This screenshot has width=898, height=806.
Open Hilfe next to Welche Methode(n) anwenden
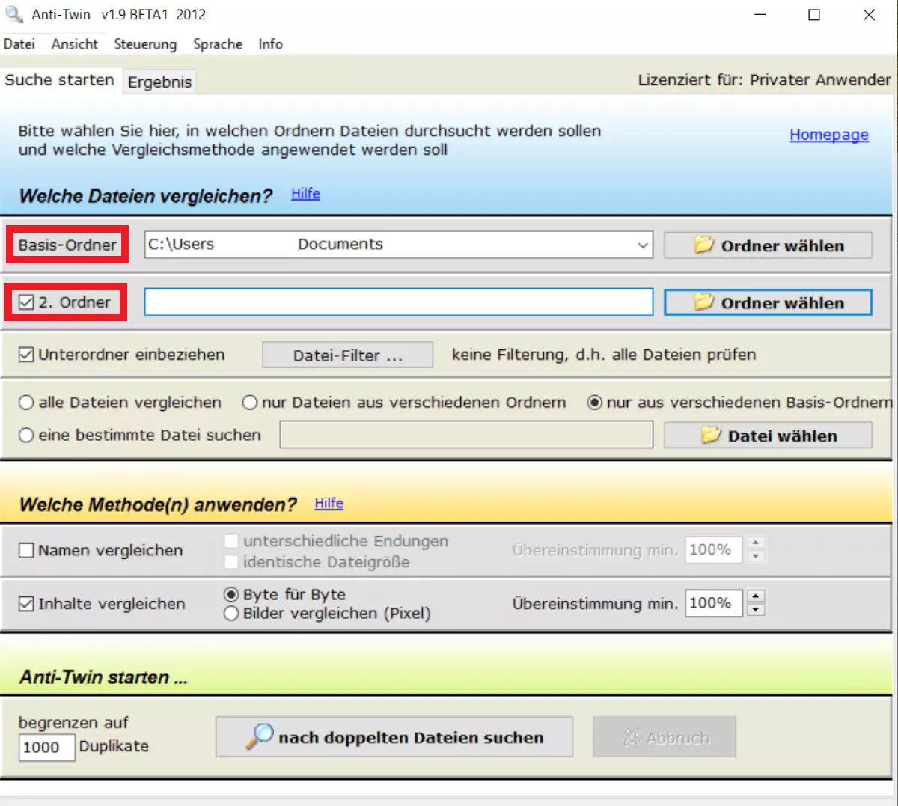click(329, 503)
